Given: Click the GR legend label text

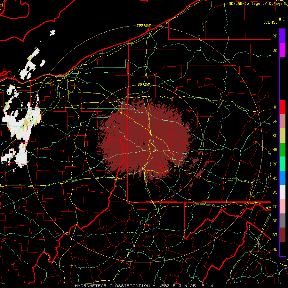Looking at the screenshot, I should click(275, 121).
